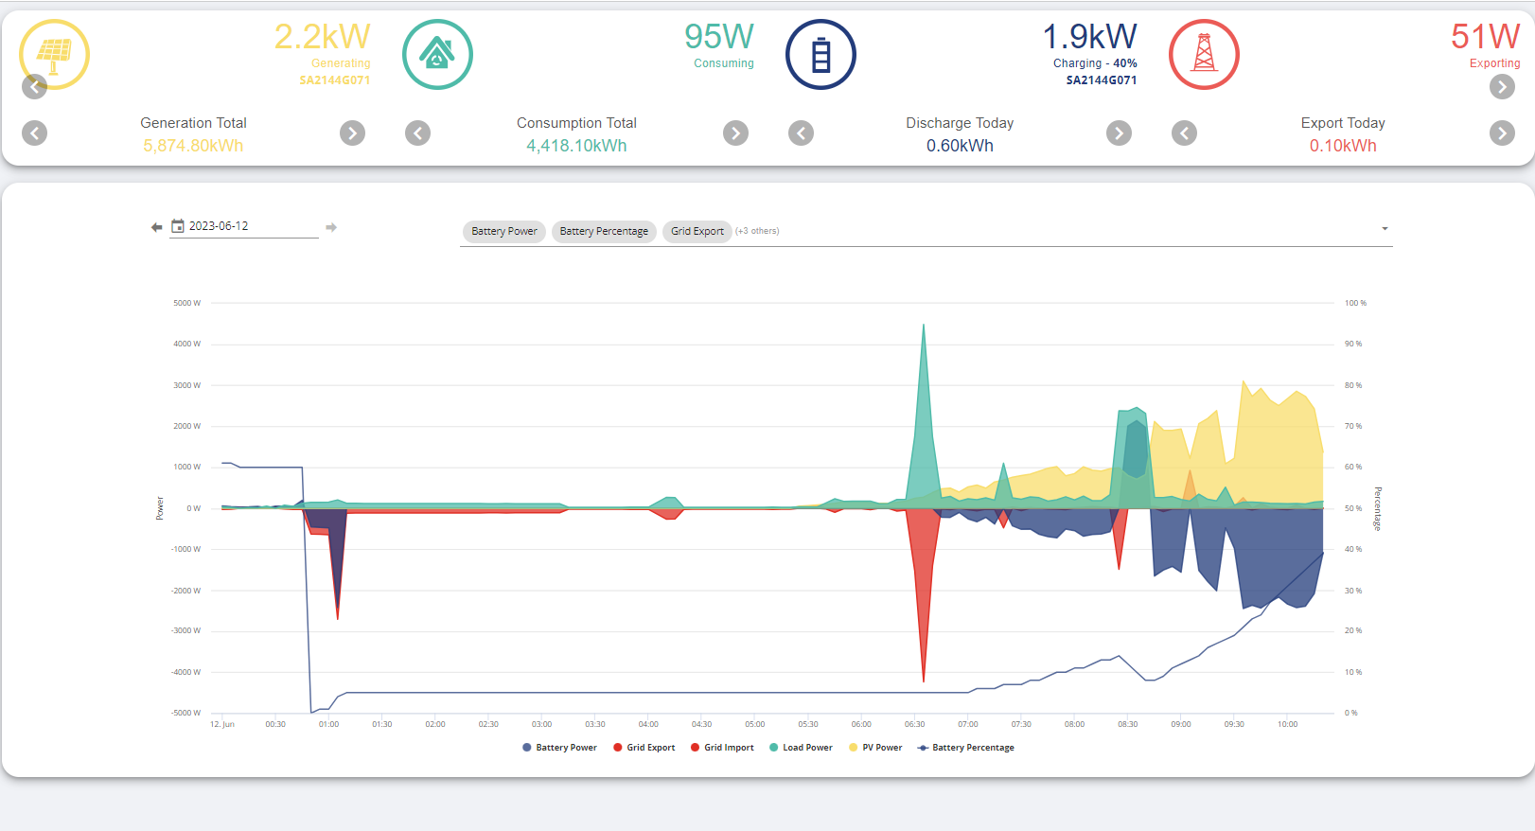Click the yellow solar panel generation icon
Viewport: 1535px width, 831px height.
click(x=54, y=54)
